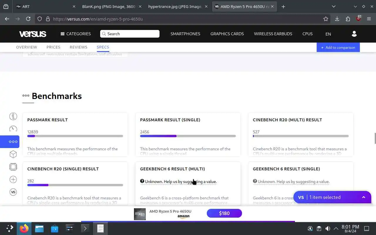Click the uBlock extension icon with badge
This screenshot has height=235, width=376.
click(x=358, y=19)
